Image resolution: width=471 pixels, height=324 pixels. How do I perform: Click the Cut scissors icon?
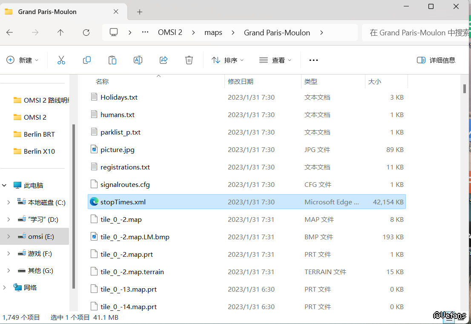tap(61, 60)
